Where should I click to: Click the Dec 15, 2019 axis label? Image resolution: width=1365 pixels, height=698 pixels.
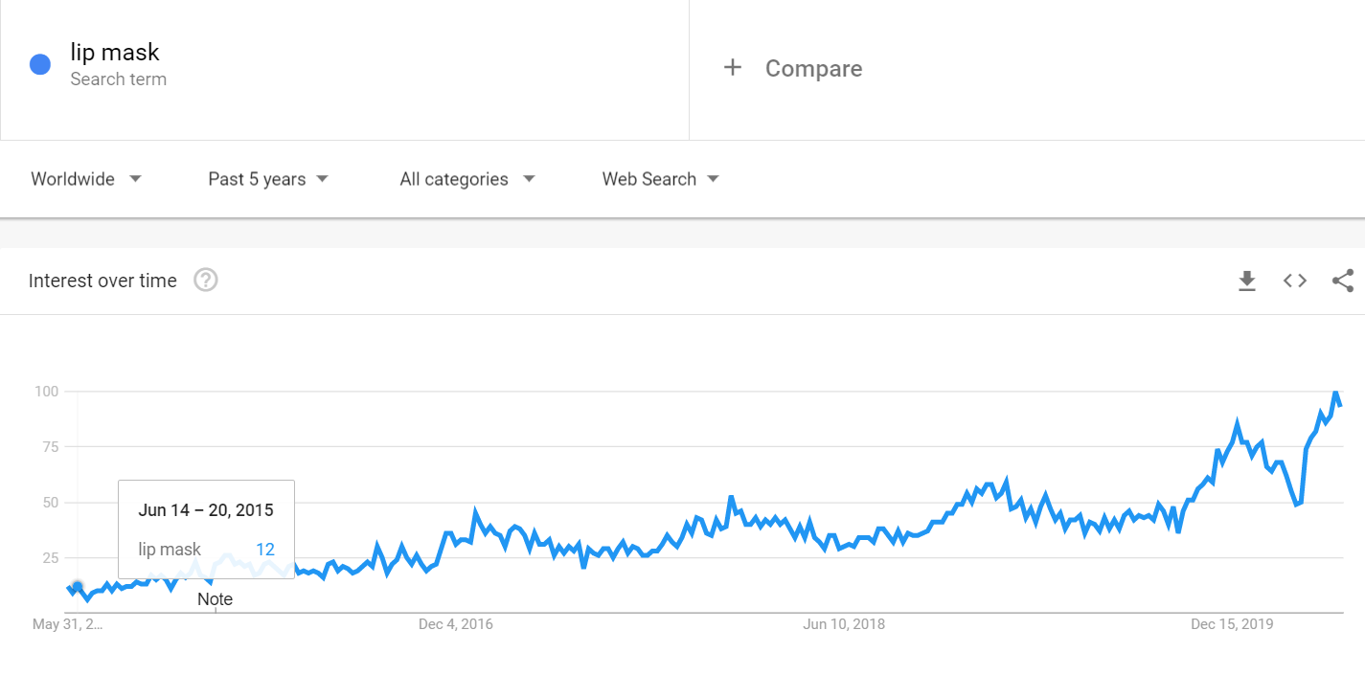[1232, 624]
